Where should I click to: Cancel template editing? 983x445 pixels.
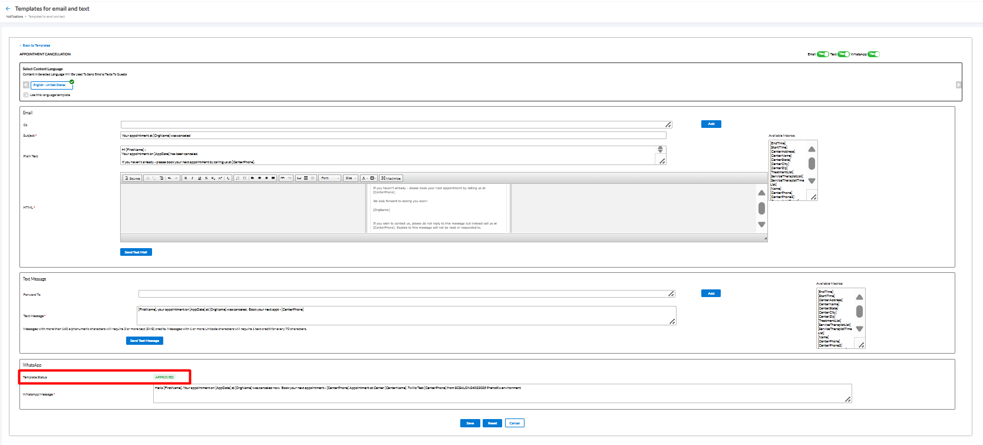click(x=514, y=423)
